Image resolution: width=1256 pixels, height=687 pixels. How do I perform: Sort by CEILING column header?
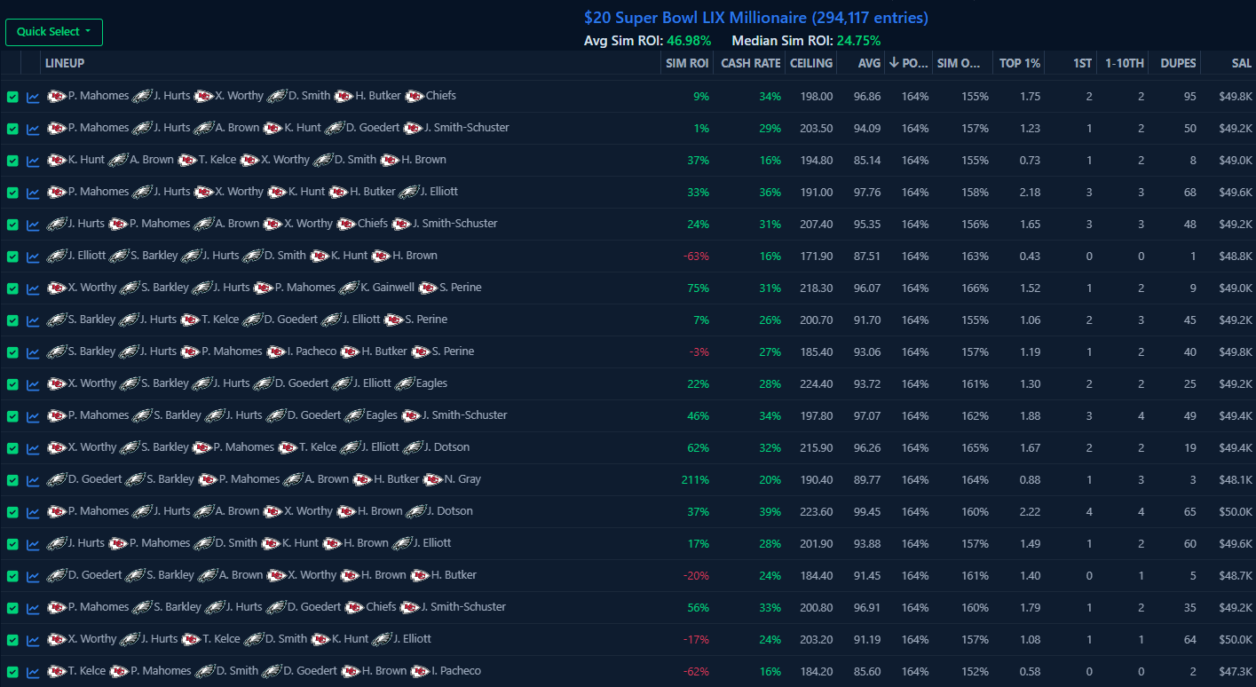click(812, 63)
